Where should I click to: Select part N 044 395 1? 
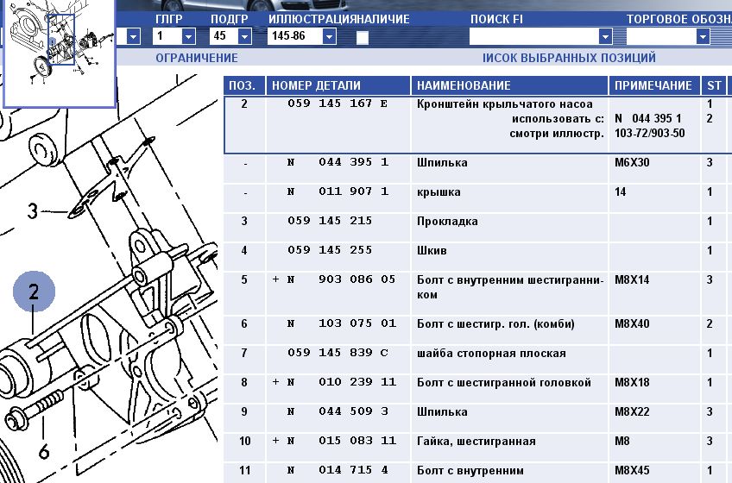[x=338, y=162]
